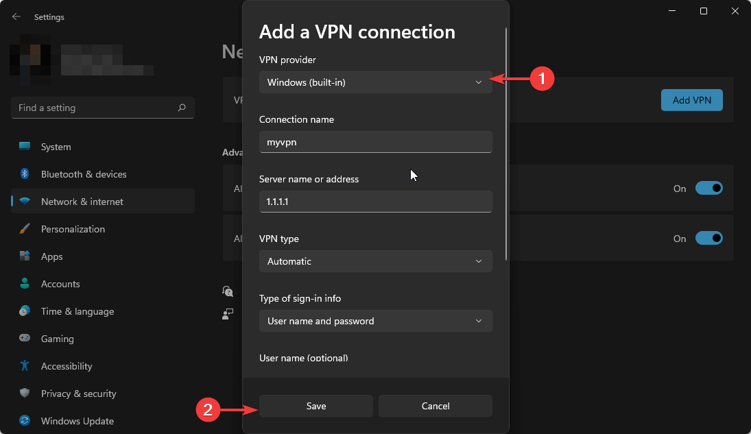Click the dialog's vertical scrollbar
751x434 pixels.
tap(505, 144)
